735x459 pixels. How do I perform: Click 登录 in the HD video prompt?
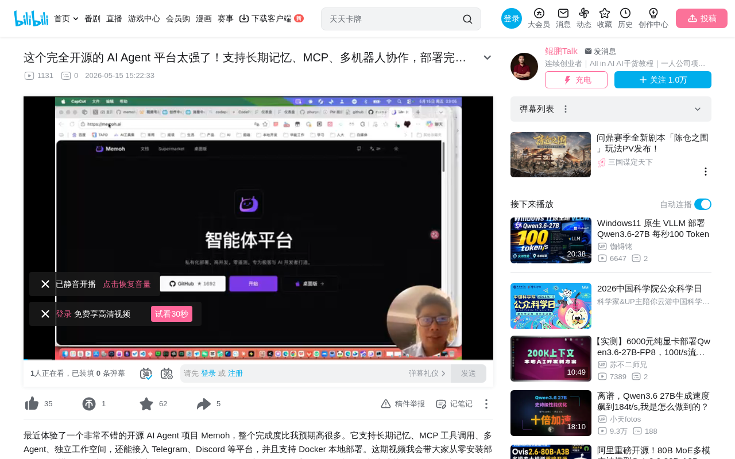click(63, 314)
